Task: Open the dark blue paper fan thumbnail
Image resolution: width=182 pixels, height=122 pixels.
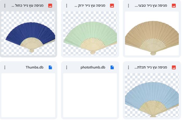Action: [28, 33]
